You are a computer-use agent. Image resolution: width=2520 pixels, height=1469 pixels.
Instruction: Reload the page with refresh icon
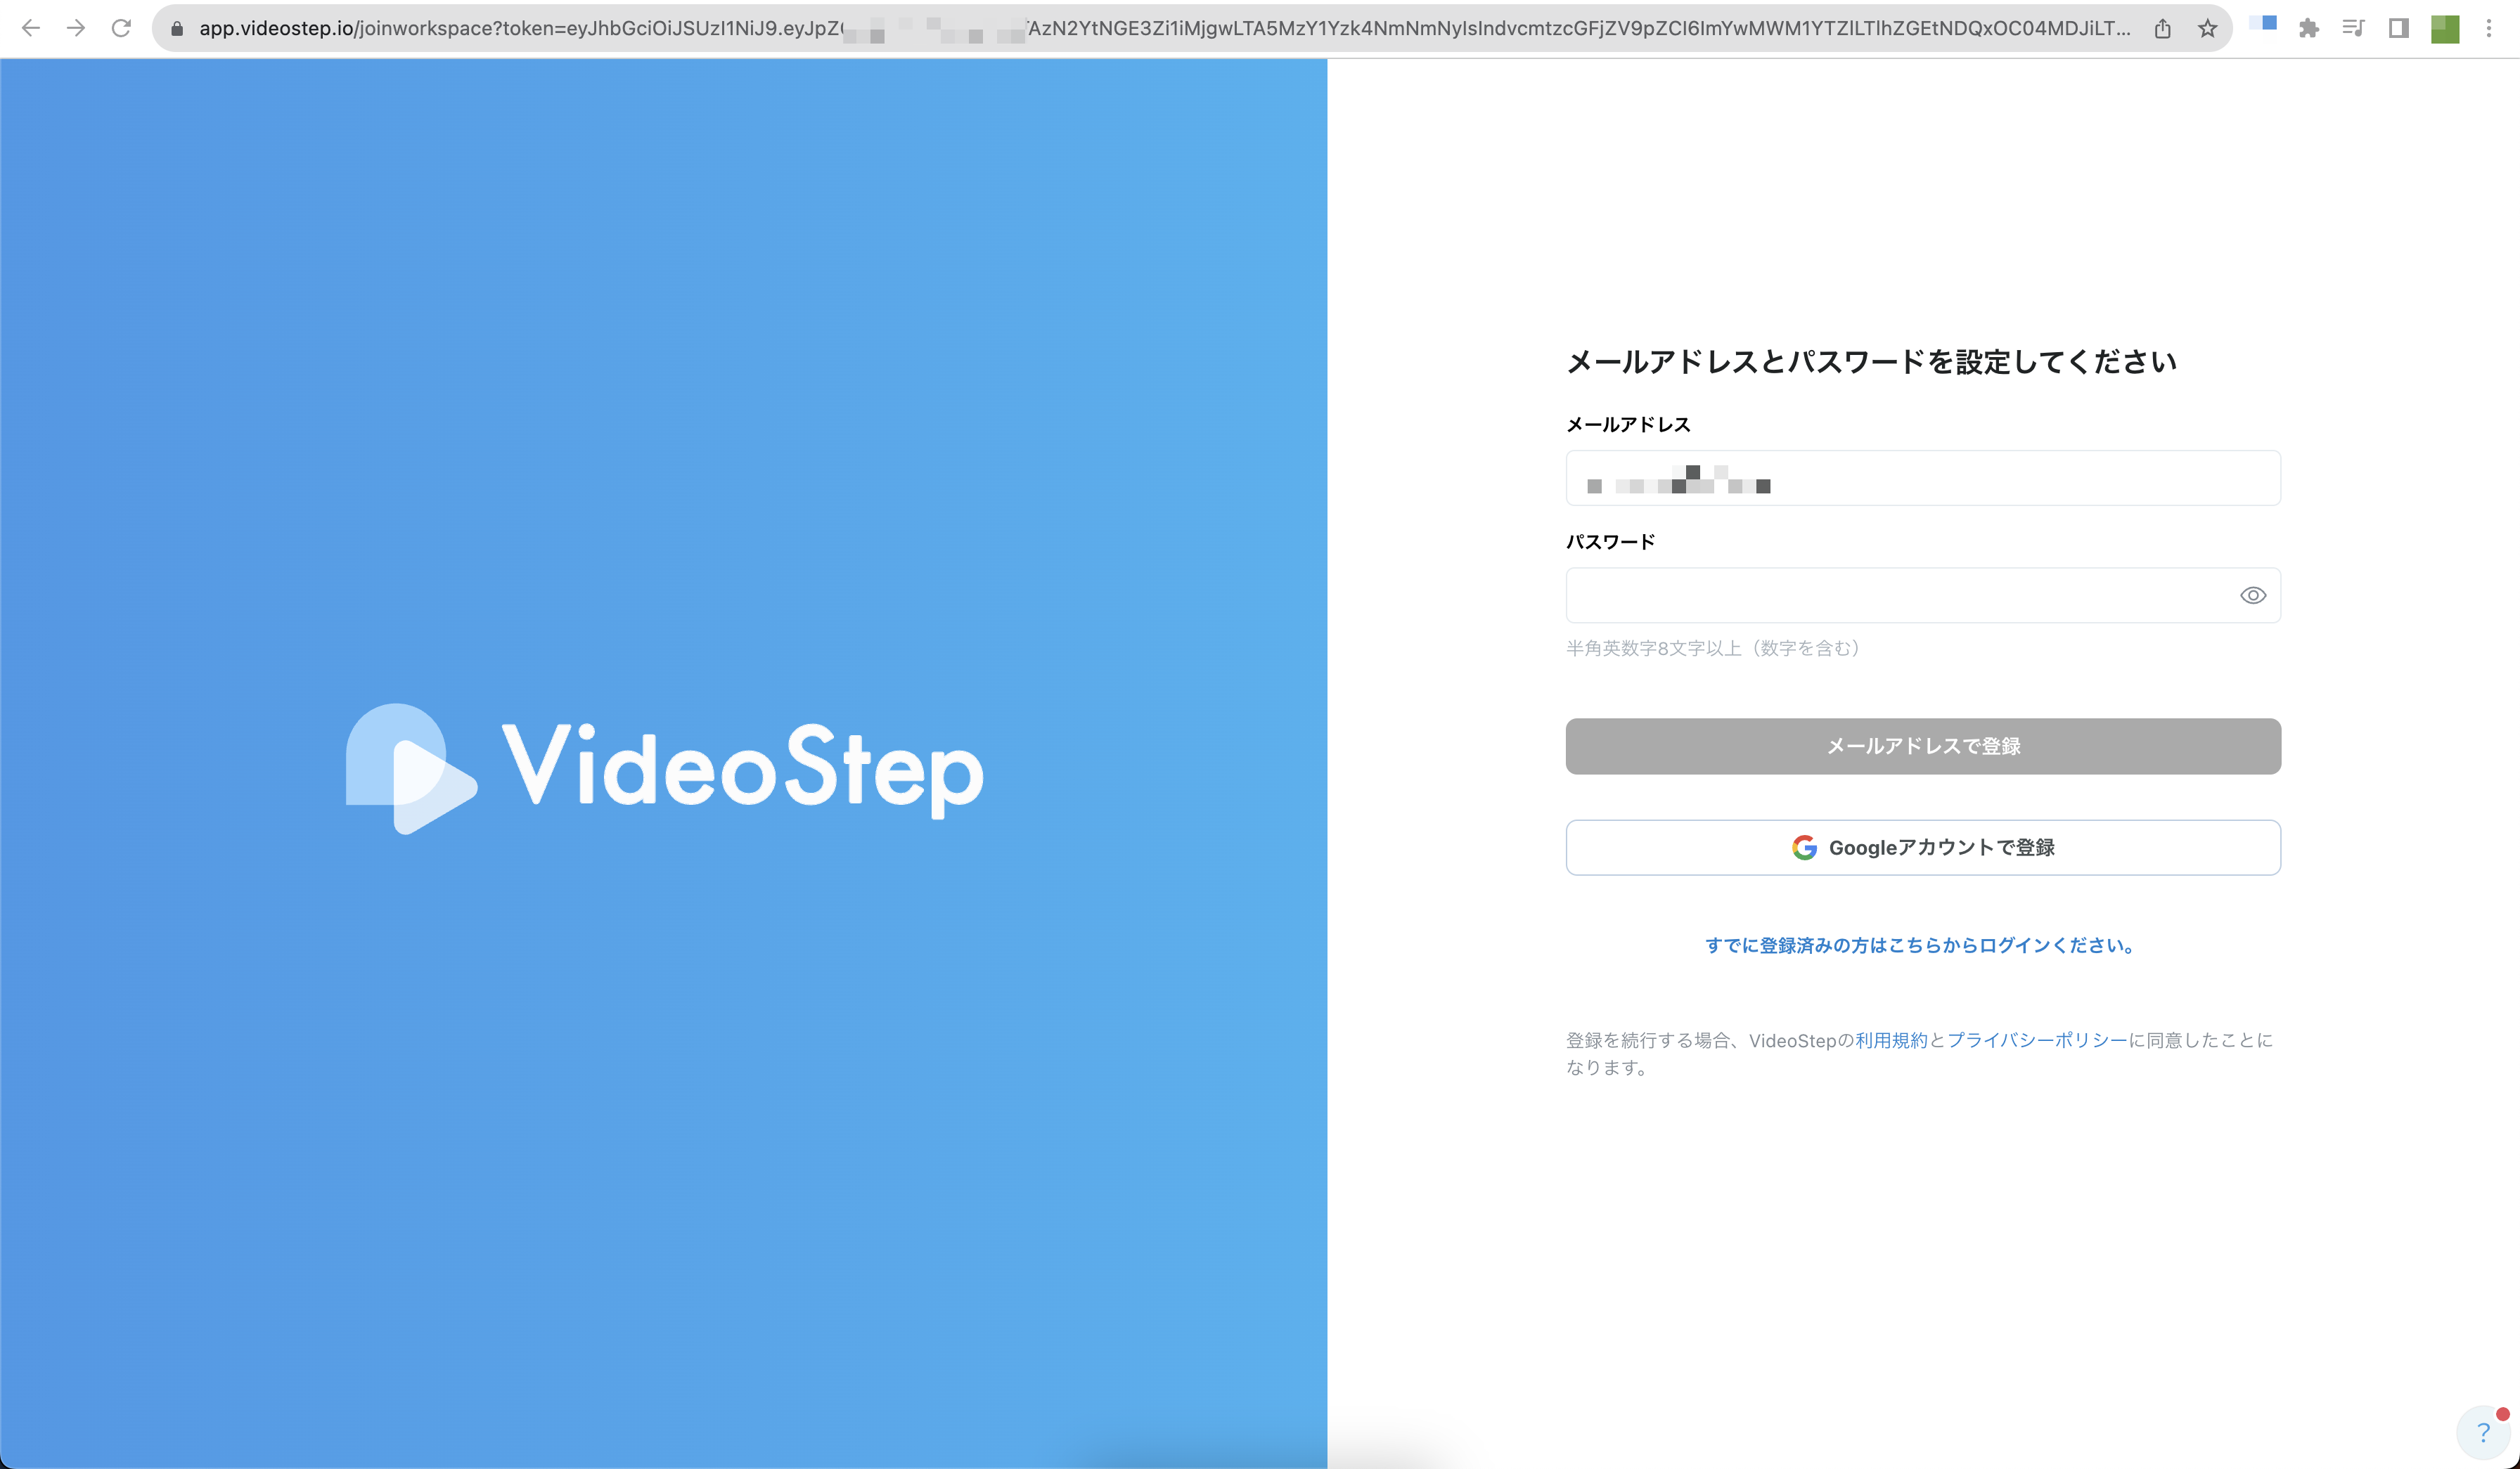[x=121, y=28]
